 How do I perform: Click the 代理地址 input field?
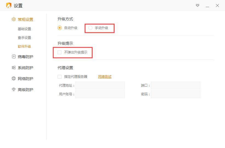click(100, 86)
